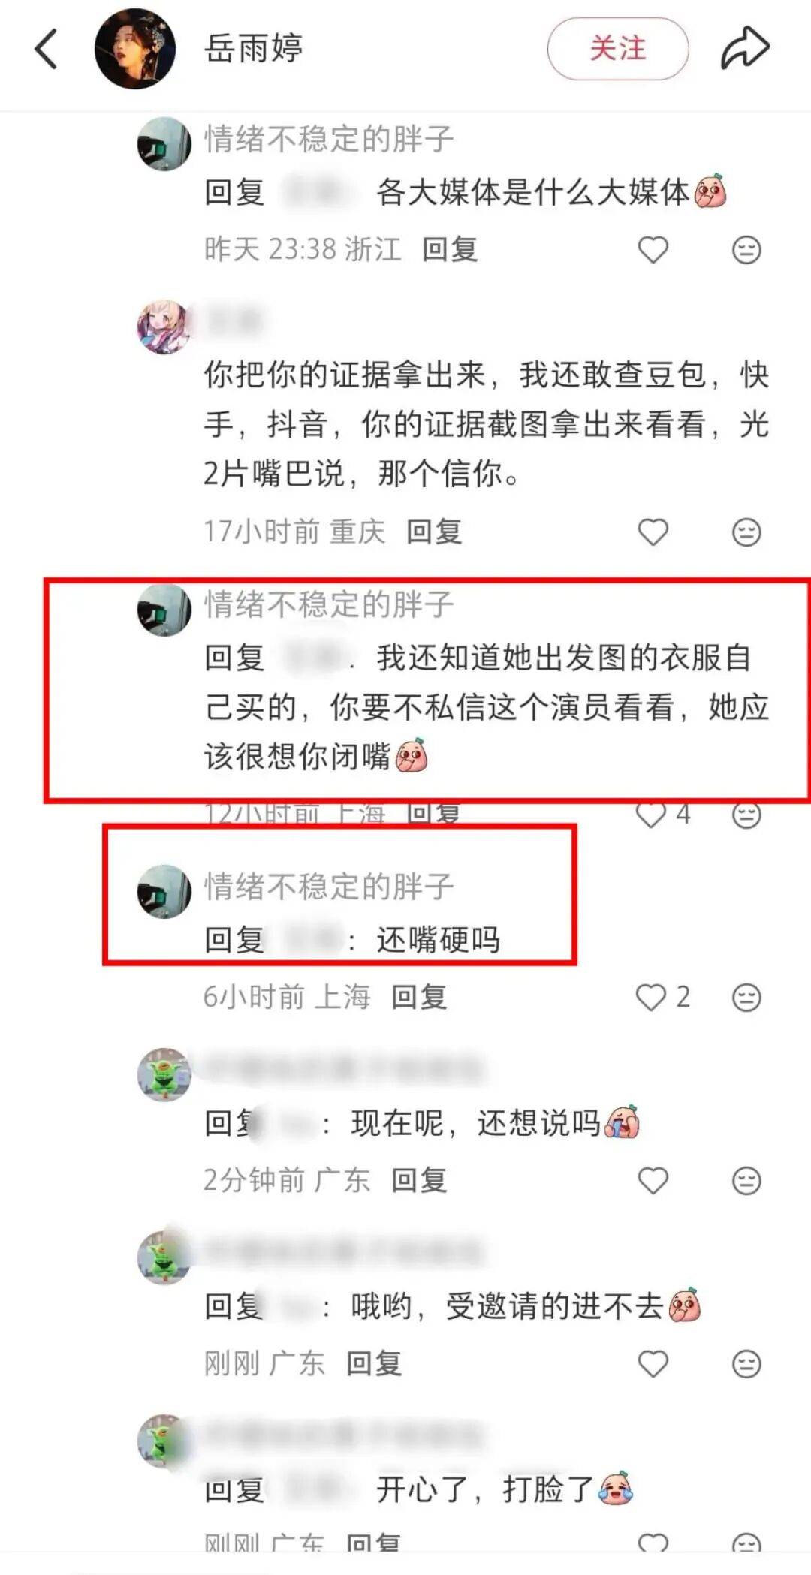811x1575 pixels.
Task: Like the 哦哟，受邀请的进不去 comment
Action: 653,1364
